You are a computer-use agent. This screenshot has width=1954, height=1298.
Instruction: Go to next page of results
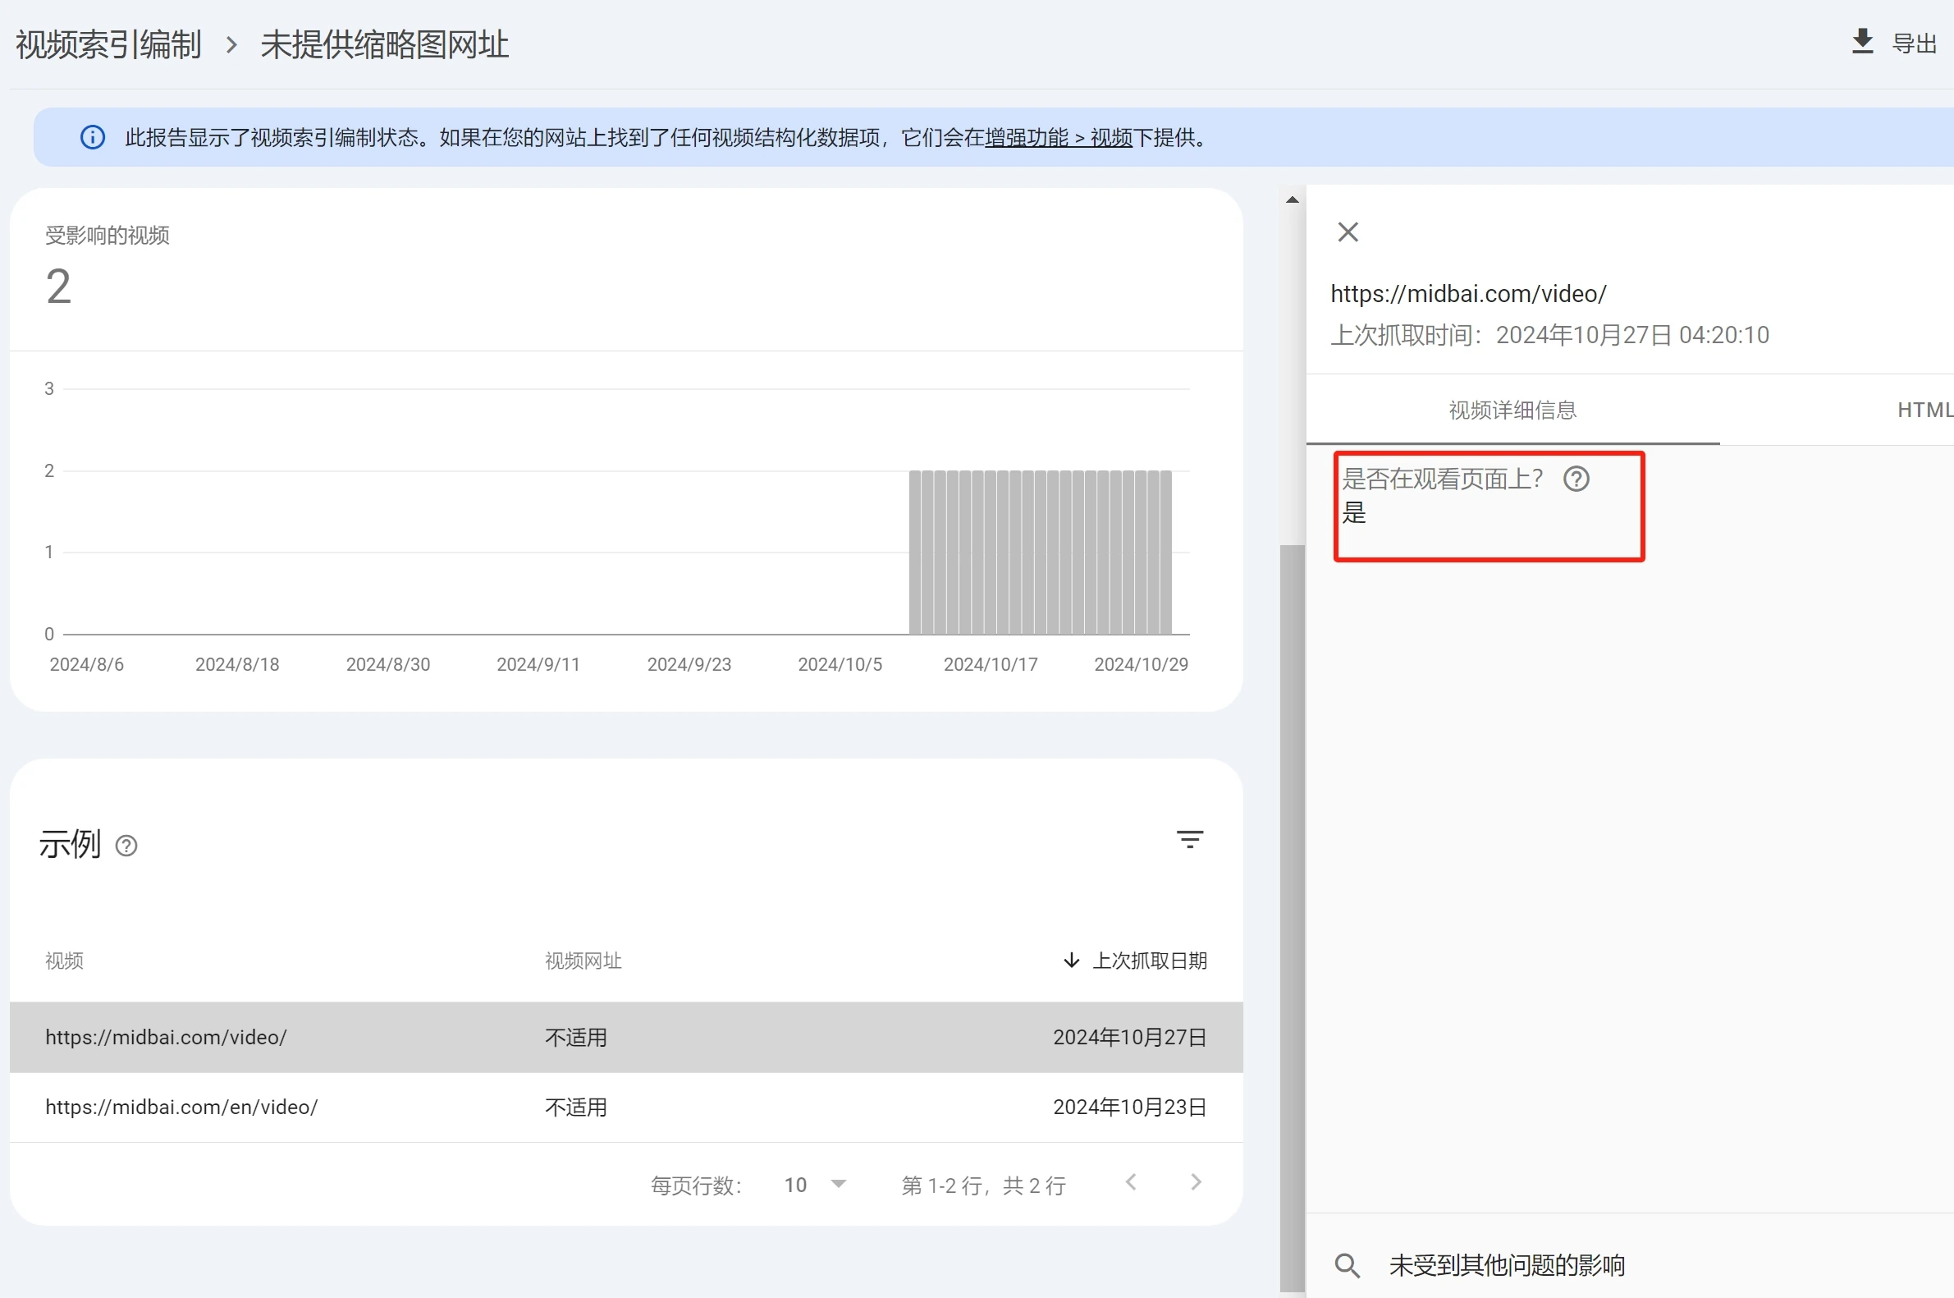coord(1196,1183)
